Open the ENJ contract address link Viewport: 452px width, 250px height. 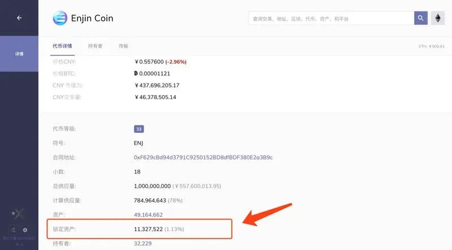(x=203, y=157)
